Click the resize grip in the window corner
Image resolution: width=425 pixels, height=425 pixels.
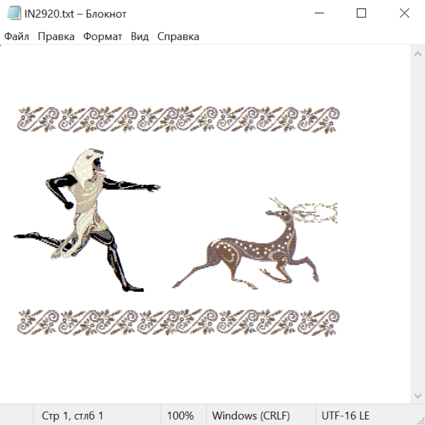pos(421,421)
